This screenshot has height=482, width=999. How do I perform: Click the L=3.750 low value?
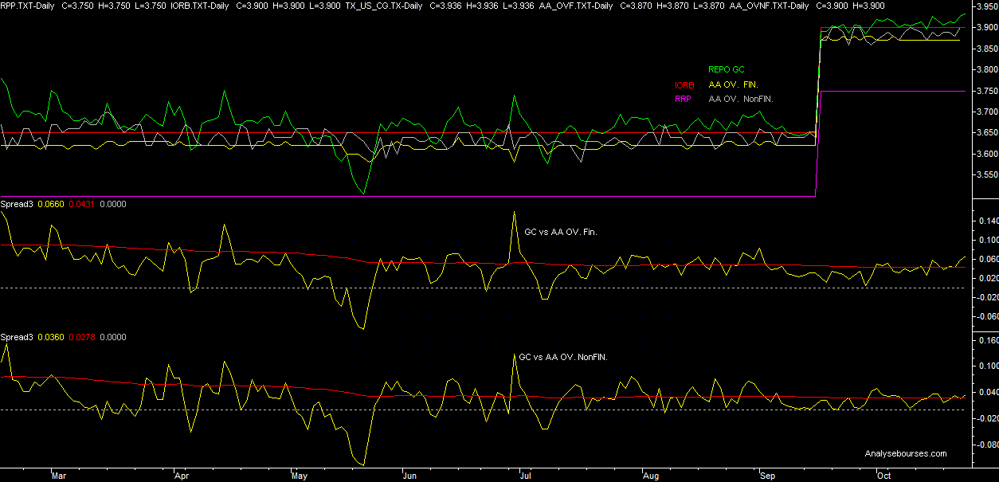pos(151,5)
